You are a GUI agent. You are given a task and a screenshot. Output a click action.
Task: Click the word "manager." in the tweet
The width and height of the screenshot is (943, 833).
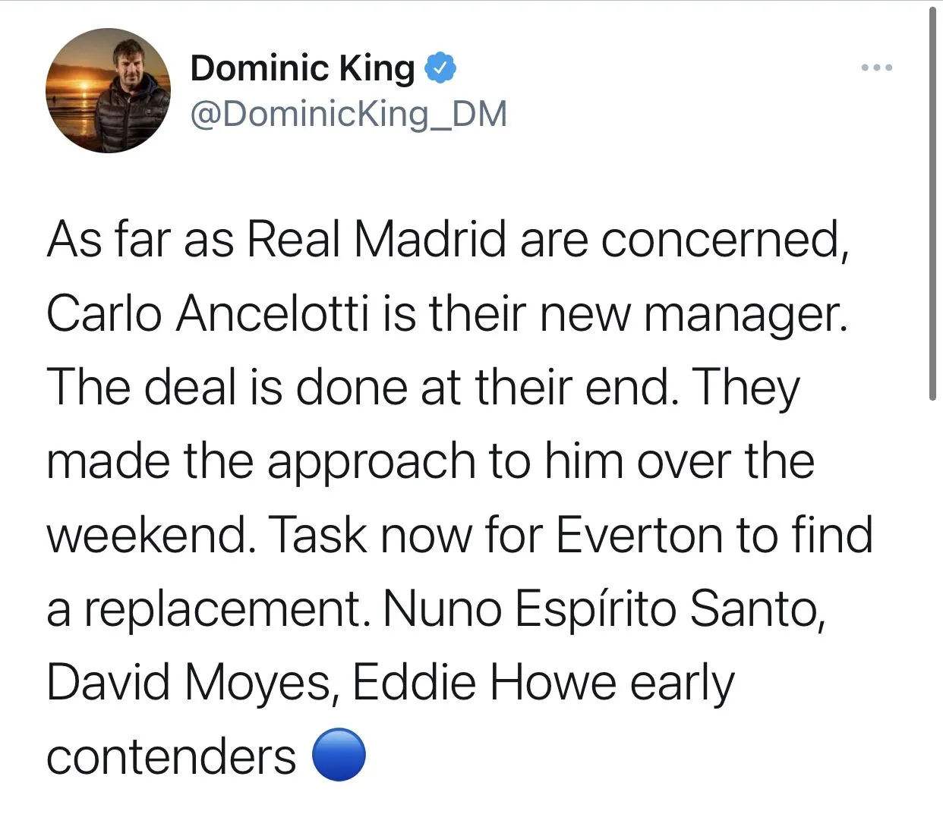pyautogui.click(x=746, y=313)
